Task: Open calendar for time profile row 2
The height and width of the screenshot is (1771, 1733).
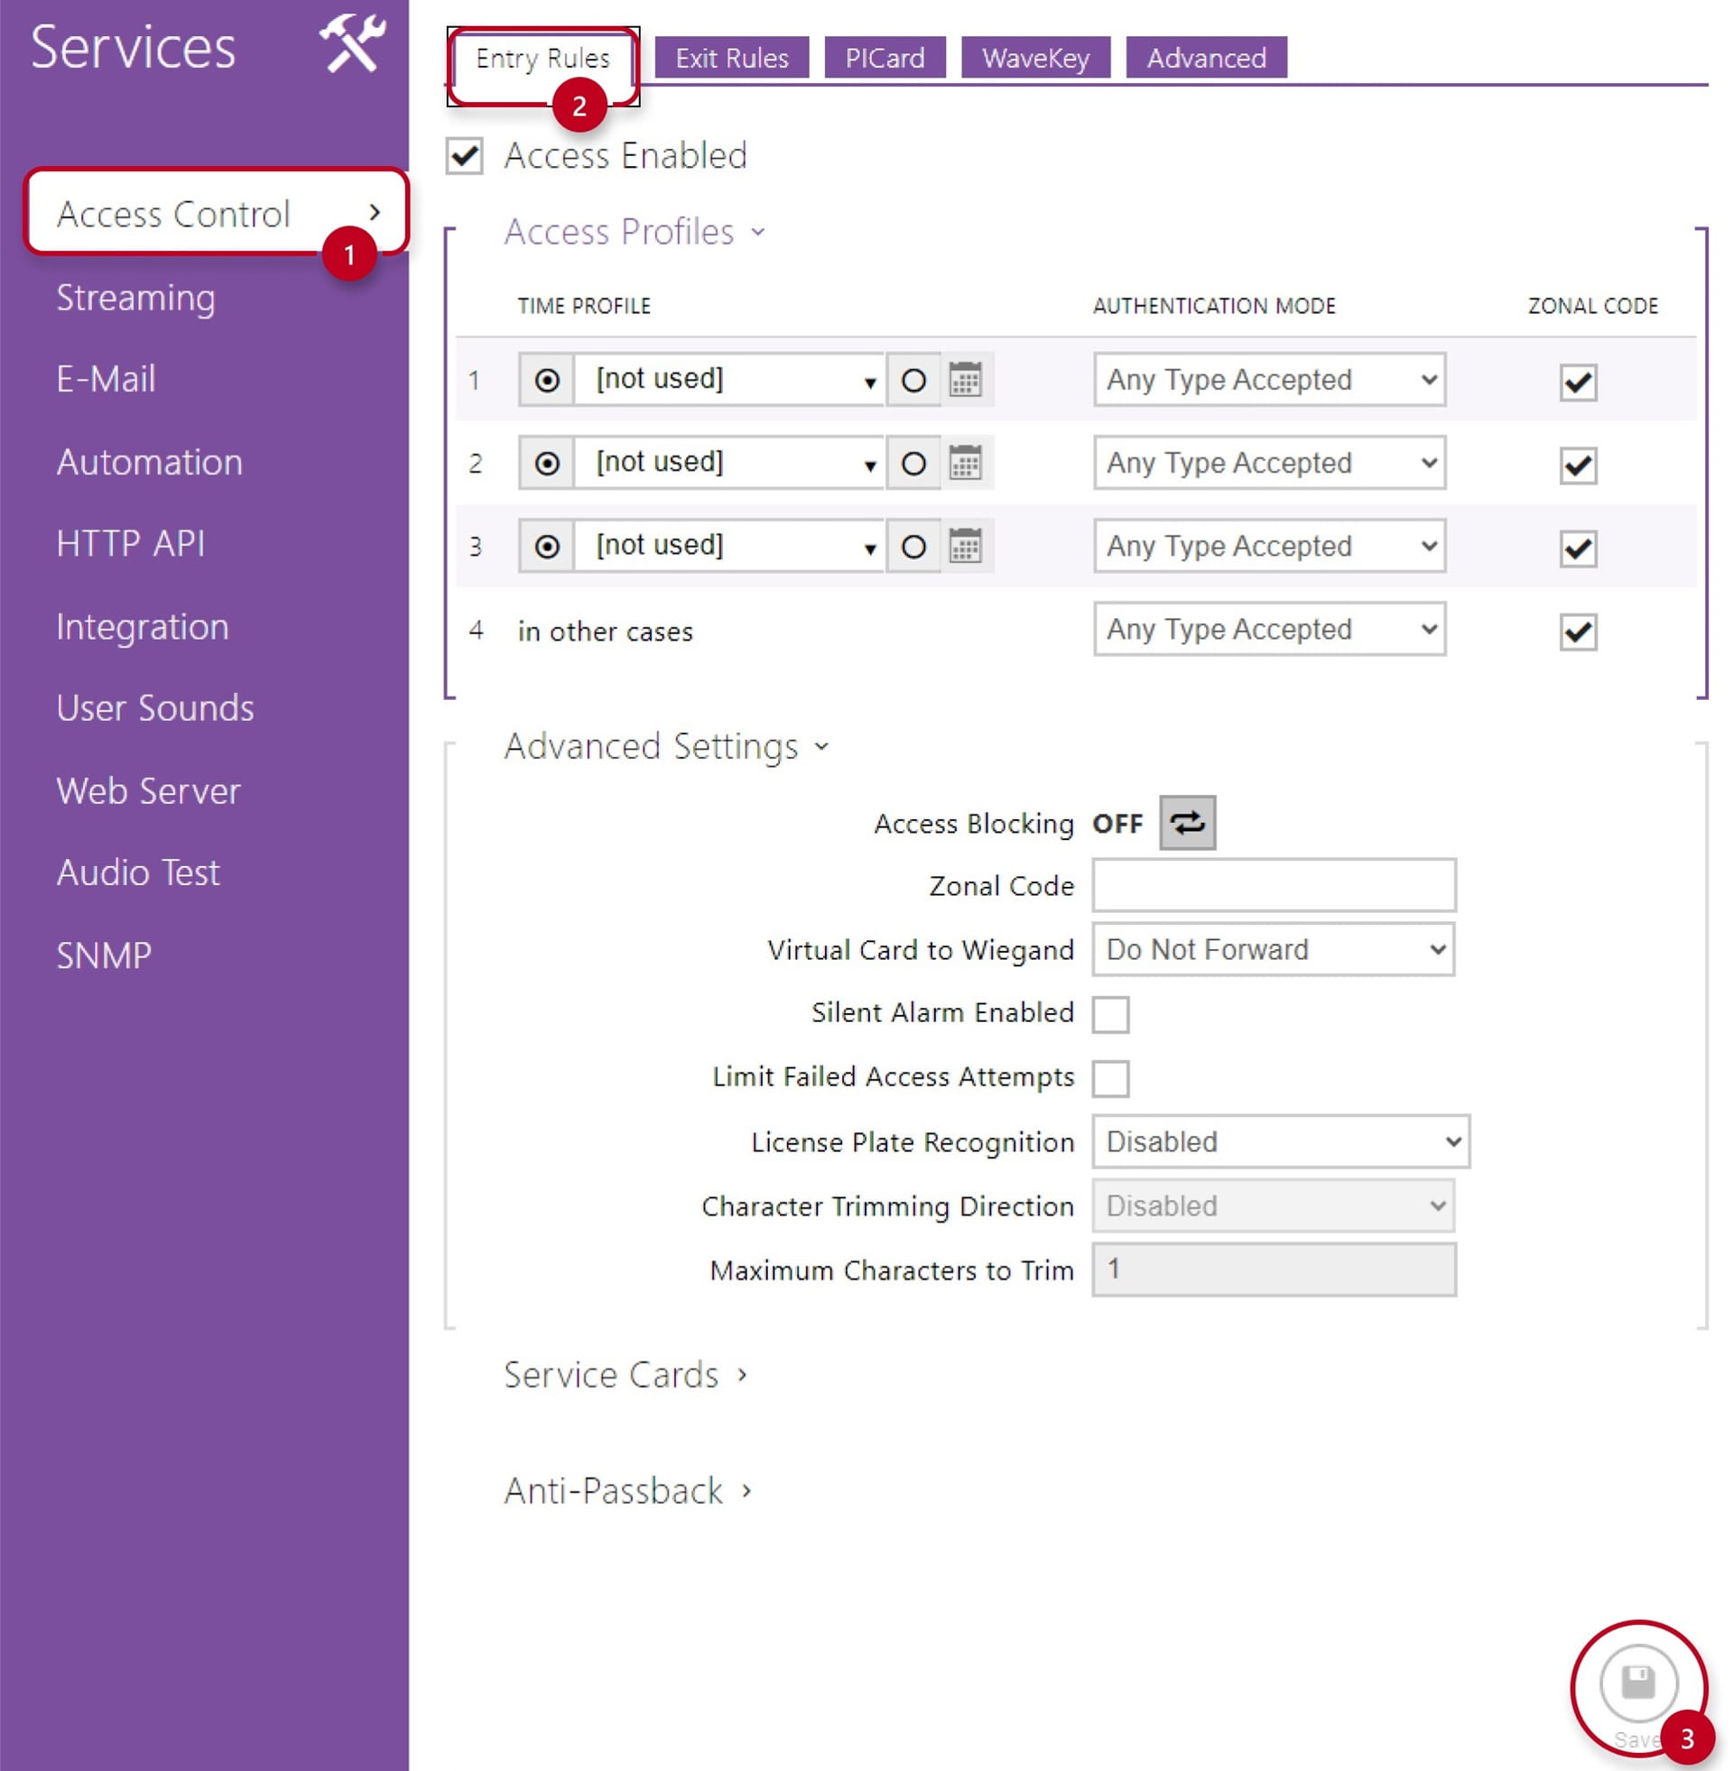Action: pyautogui.click(x=966, y=463)
